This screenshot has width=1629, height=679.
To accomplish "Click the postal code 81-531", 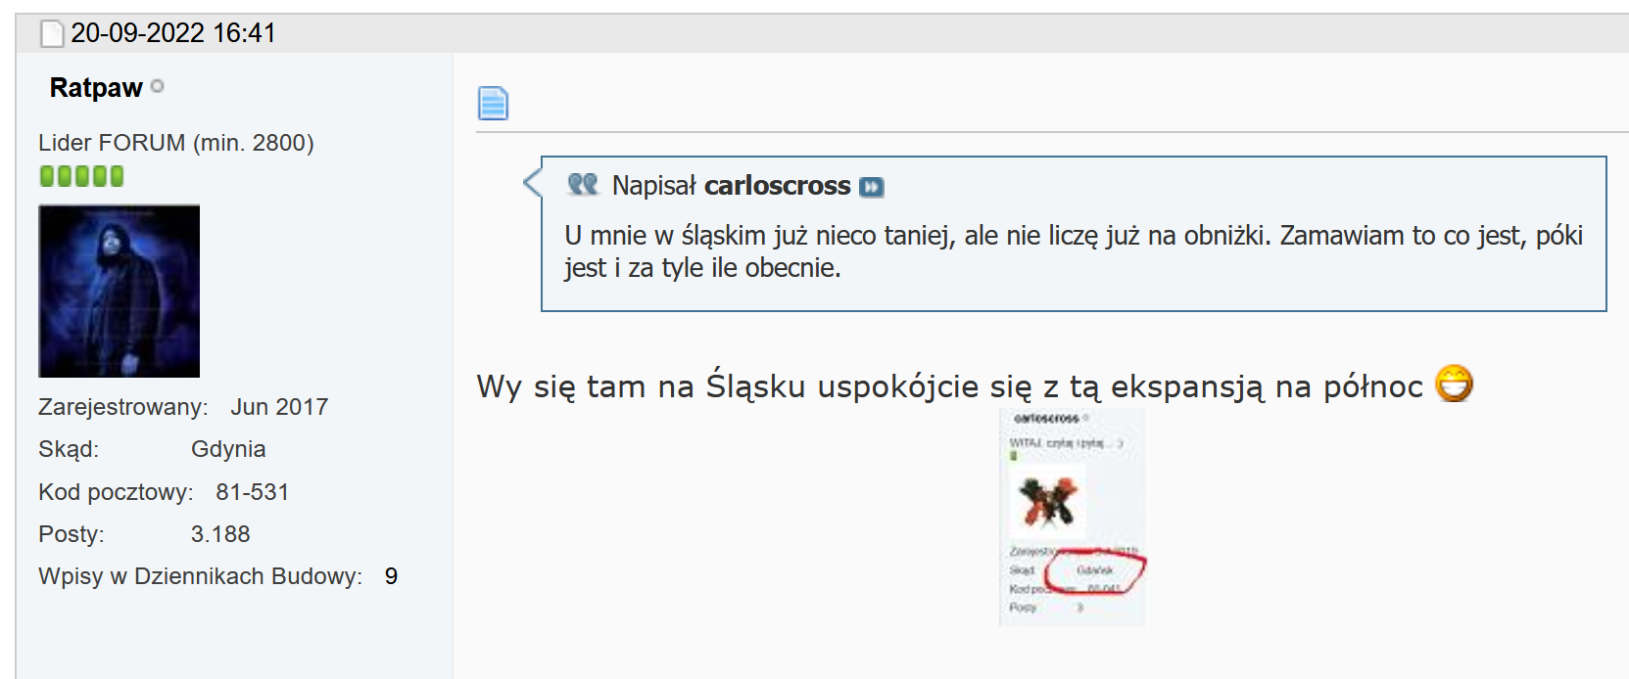I will click(x=253, y=492).
